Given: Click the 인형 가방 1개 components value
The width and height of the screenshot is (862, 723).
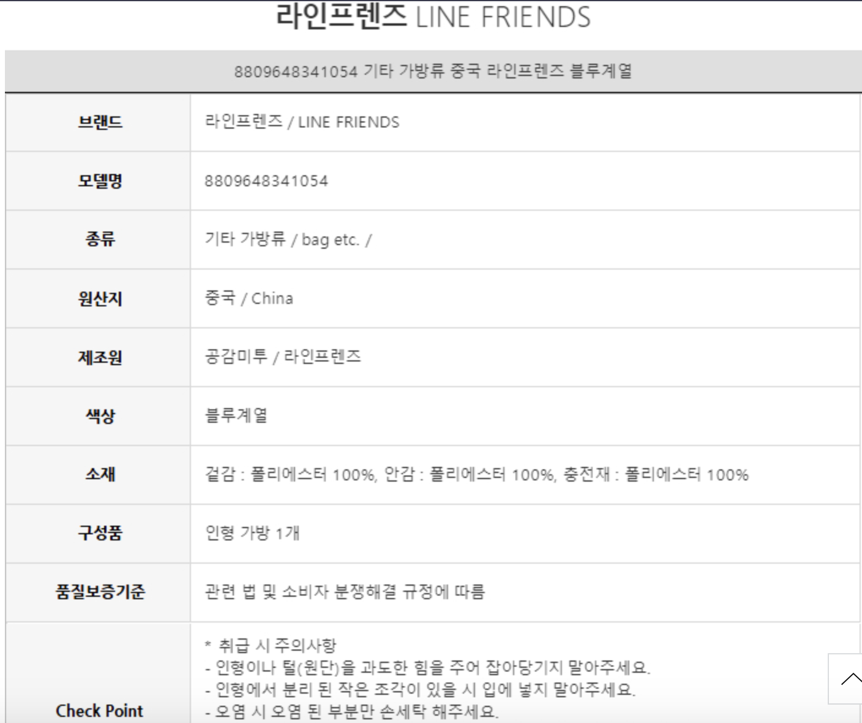Looking at the screenshot, I should [252, 533].
